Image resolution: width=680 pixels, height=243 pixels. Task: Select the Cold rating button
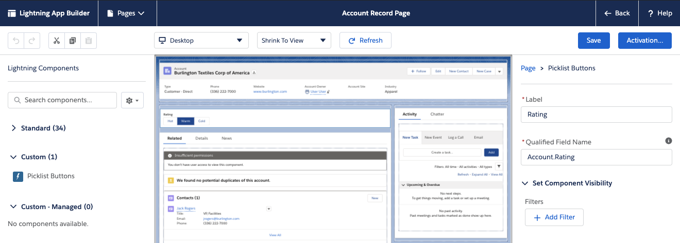[201, 121]
